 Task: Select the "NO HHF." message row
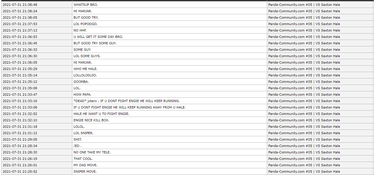tap(80, 30)
